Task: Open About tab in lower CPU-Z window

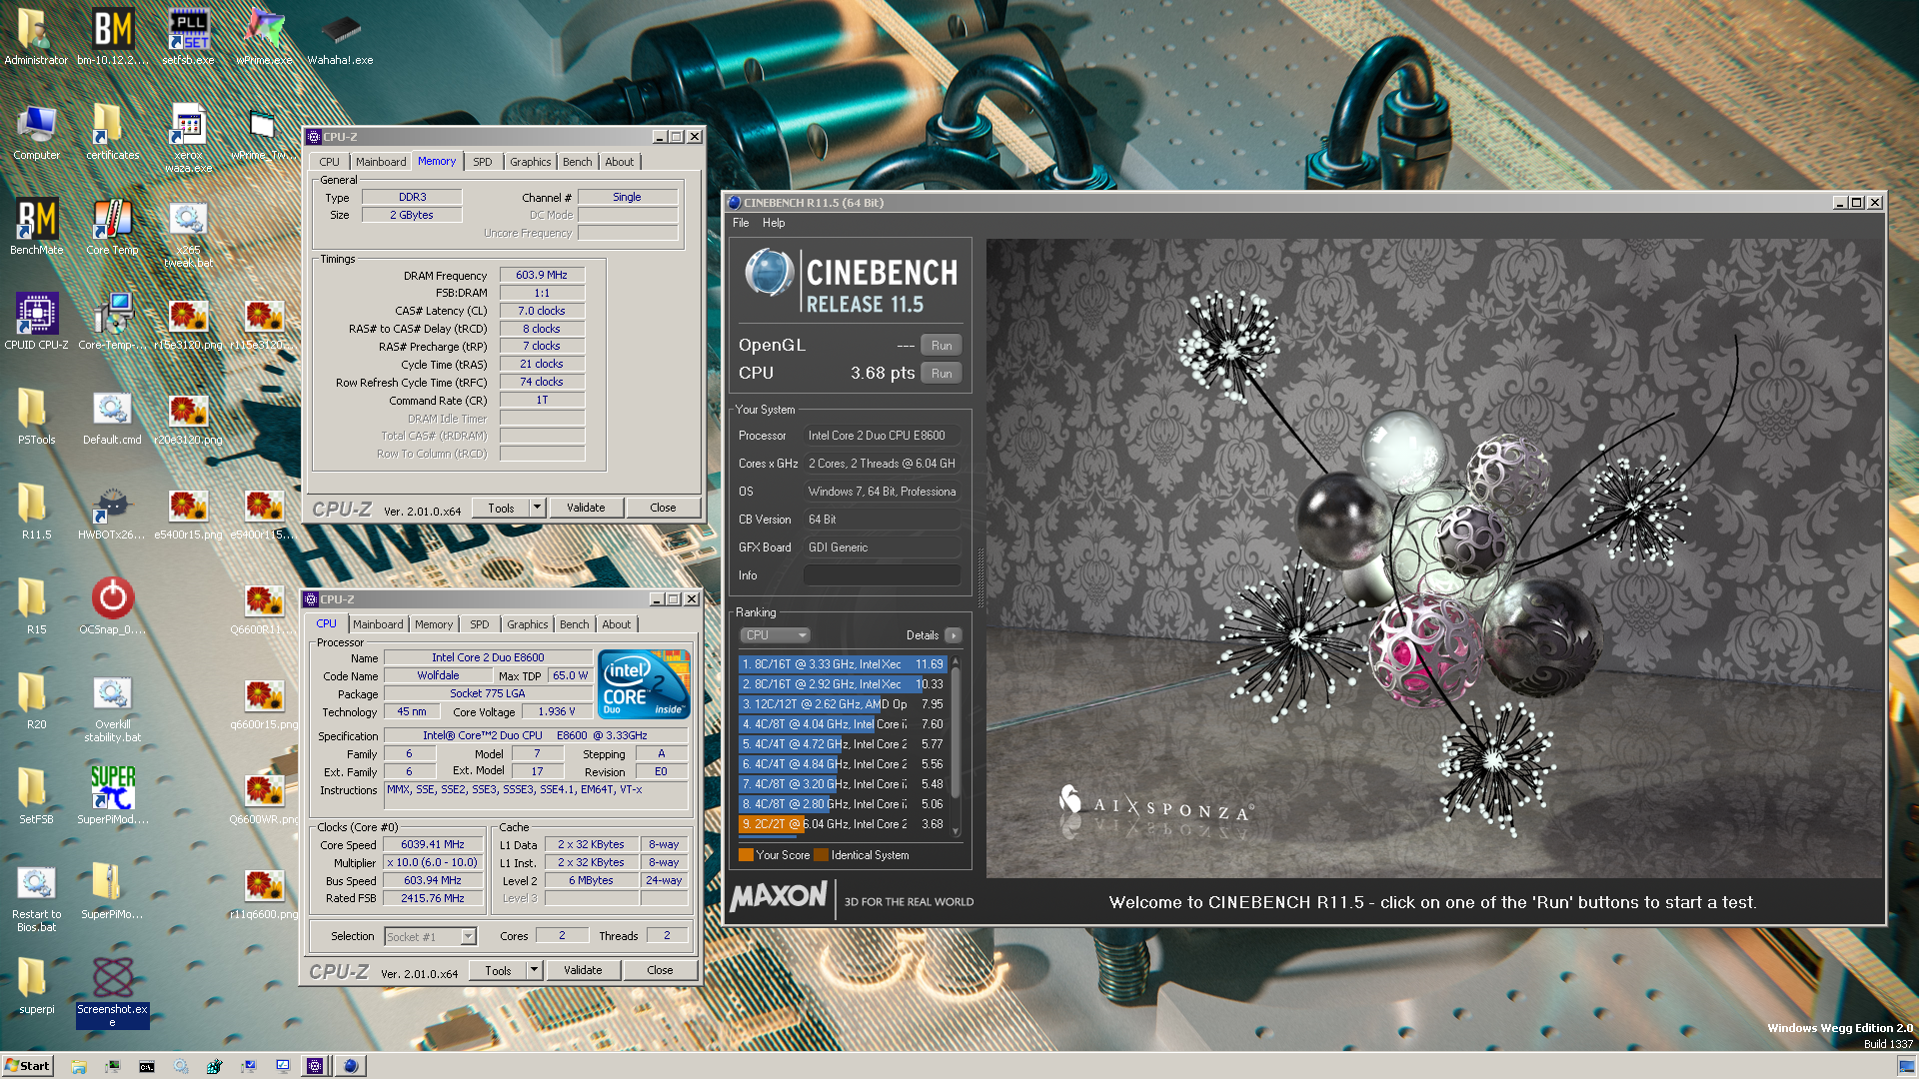Action: [x=617, y=624]
